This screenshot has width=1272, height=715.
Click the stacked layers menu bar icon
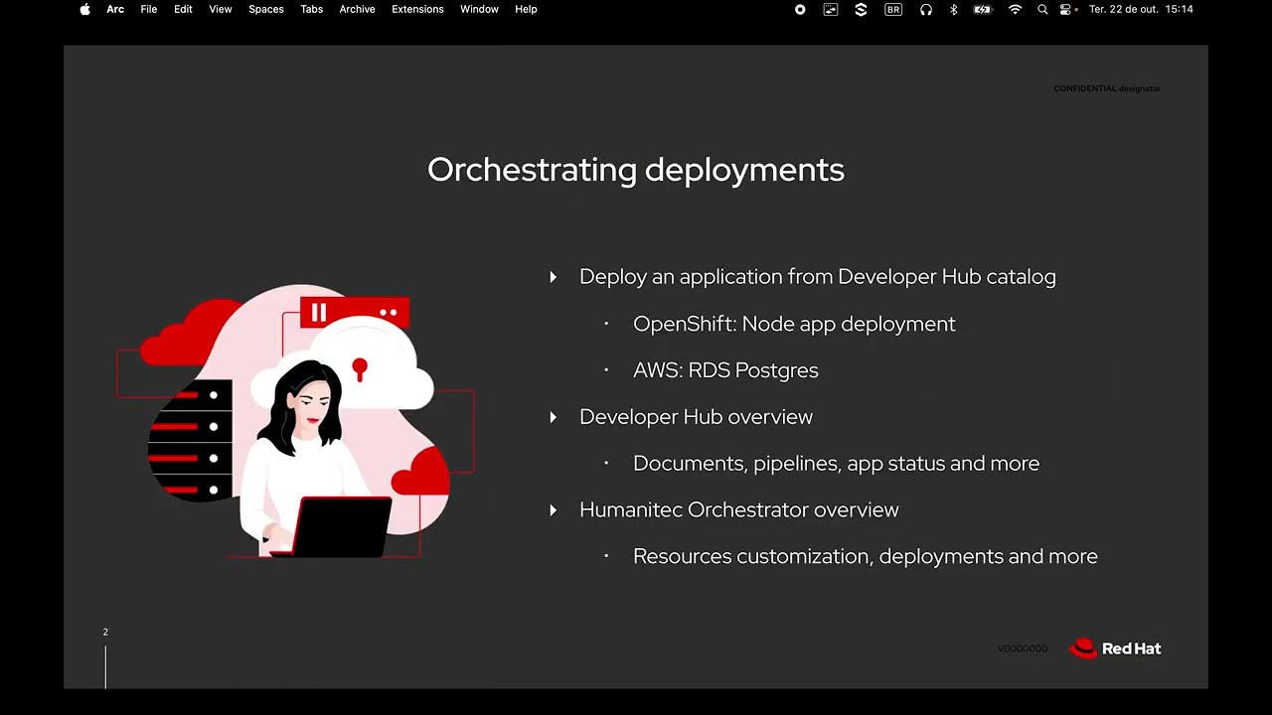click(861, 9)
